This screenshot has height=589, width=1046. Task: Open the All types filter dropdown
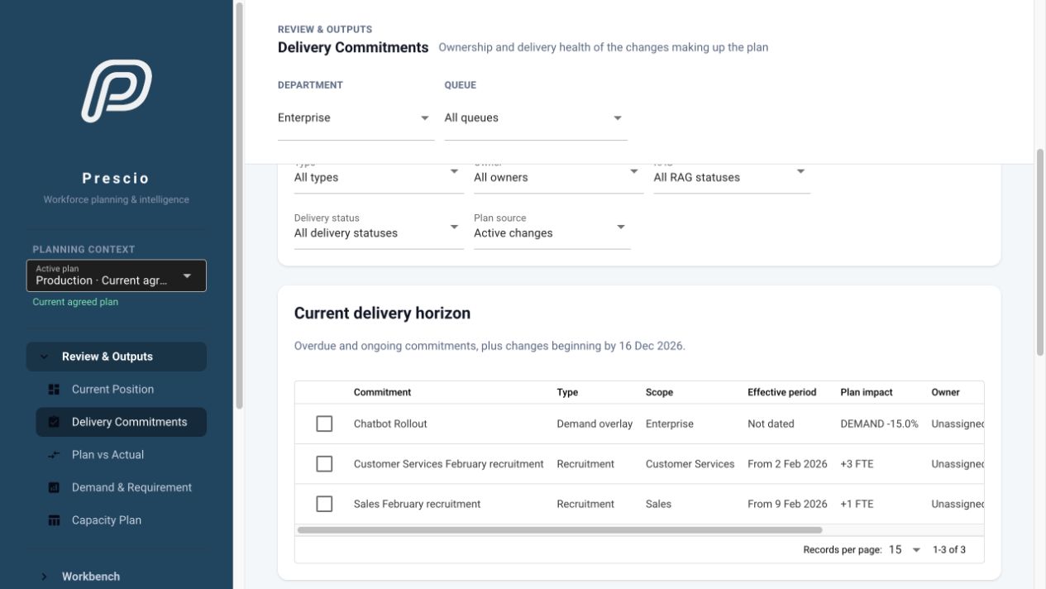pos(379,176)
